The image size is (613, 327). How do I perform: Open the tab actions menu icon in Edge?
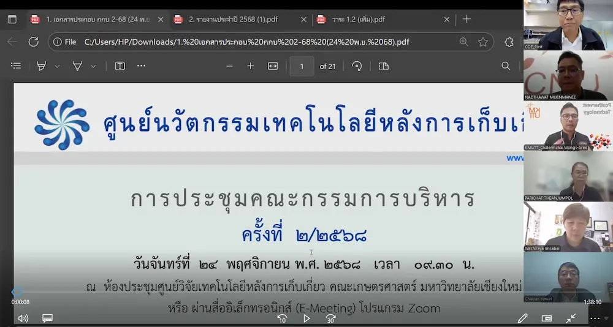click(12, 19)
